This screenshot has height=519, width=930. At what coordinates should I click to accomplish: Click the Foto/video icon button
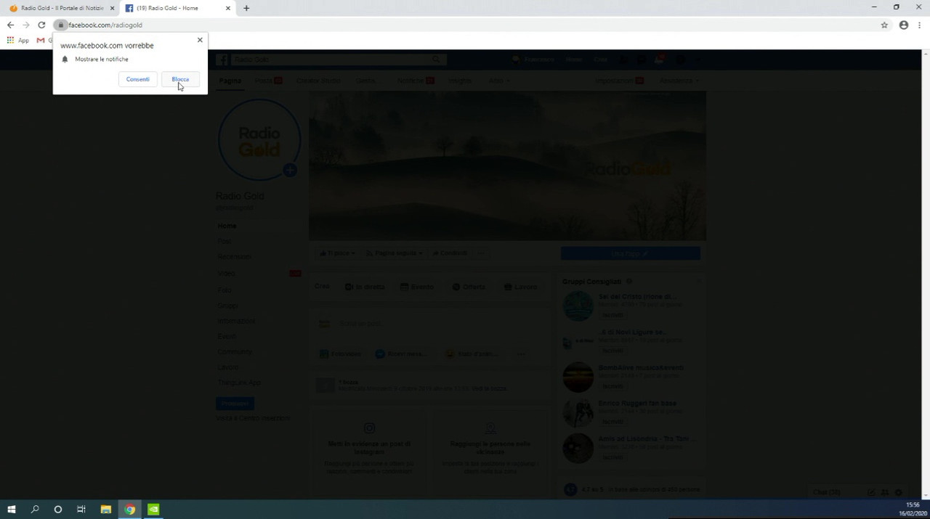tap(340, 354)
